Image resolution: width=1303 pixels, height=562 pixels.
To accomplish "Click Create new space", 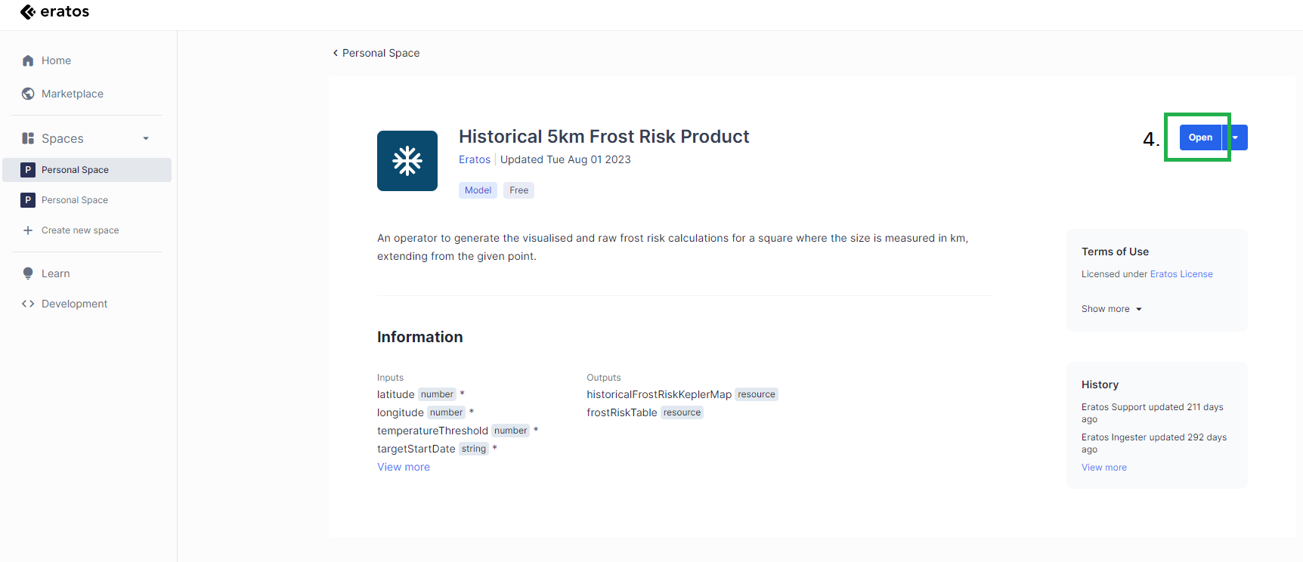I will click(x=80, y=230).
